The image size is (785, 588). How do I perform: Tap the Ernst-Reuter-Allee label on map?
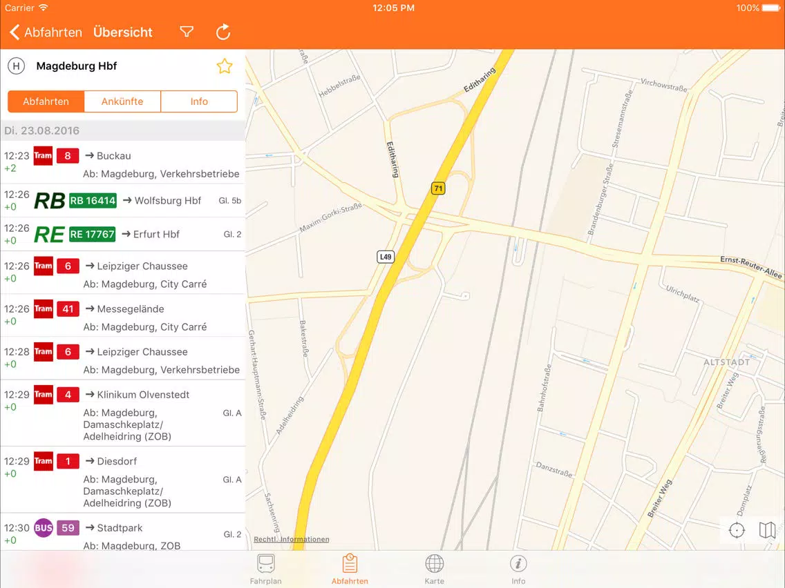click(750, 266)
